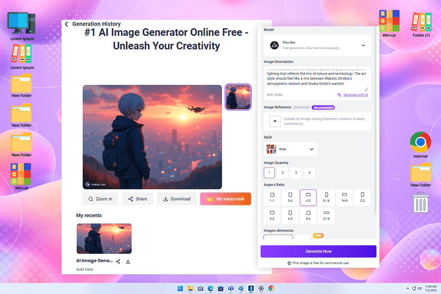
Task: Open the Windows Start menu
Action: tap(180, 288)
